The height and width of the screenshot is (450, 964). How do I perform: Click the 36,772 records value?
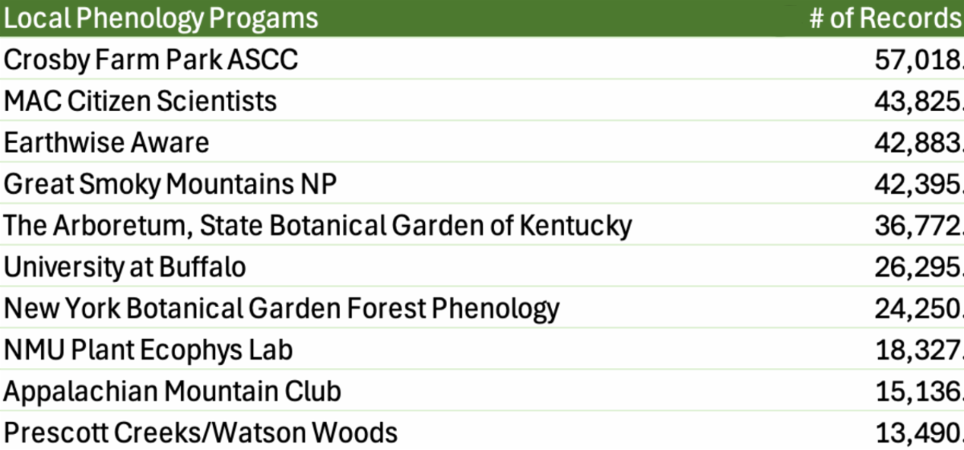[917, 226]
